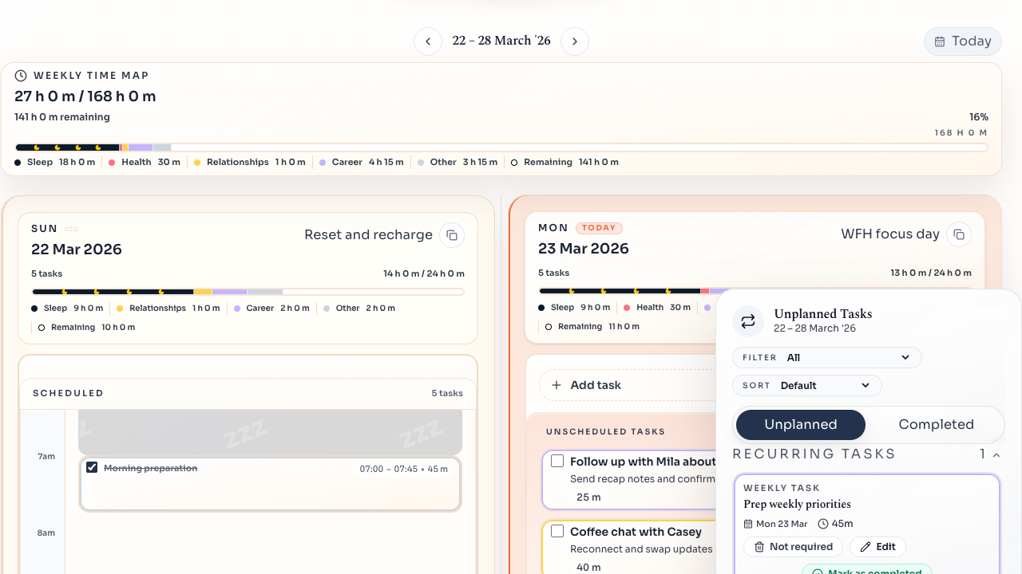This screenshot has height=574, width=1022.
Task: Switch to the Completed tab
Action: [936, 425]
